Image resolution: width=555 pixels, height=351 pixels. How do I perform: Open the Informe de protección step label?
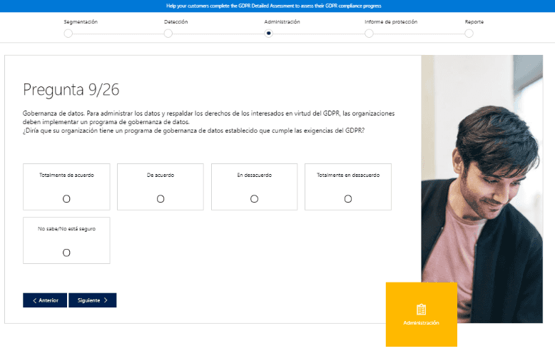coord(391,22)
